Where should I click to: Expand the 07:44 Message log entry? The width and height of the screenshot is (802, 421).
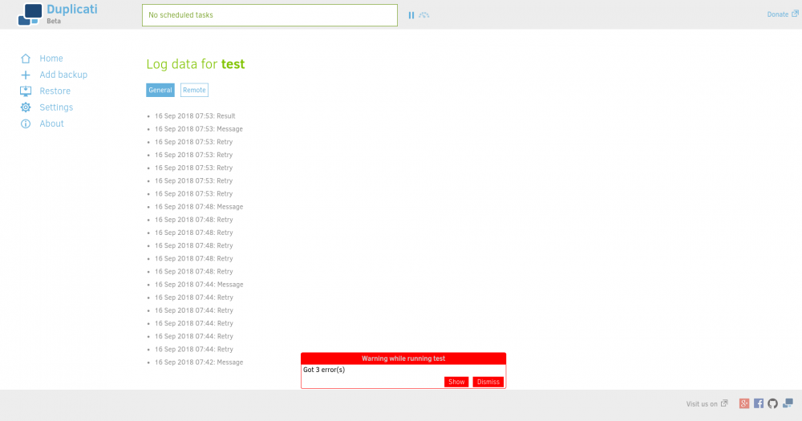pyautogui.click(x=198, y=285)
